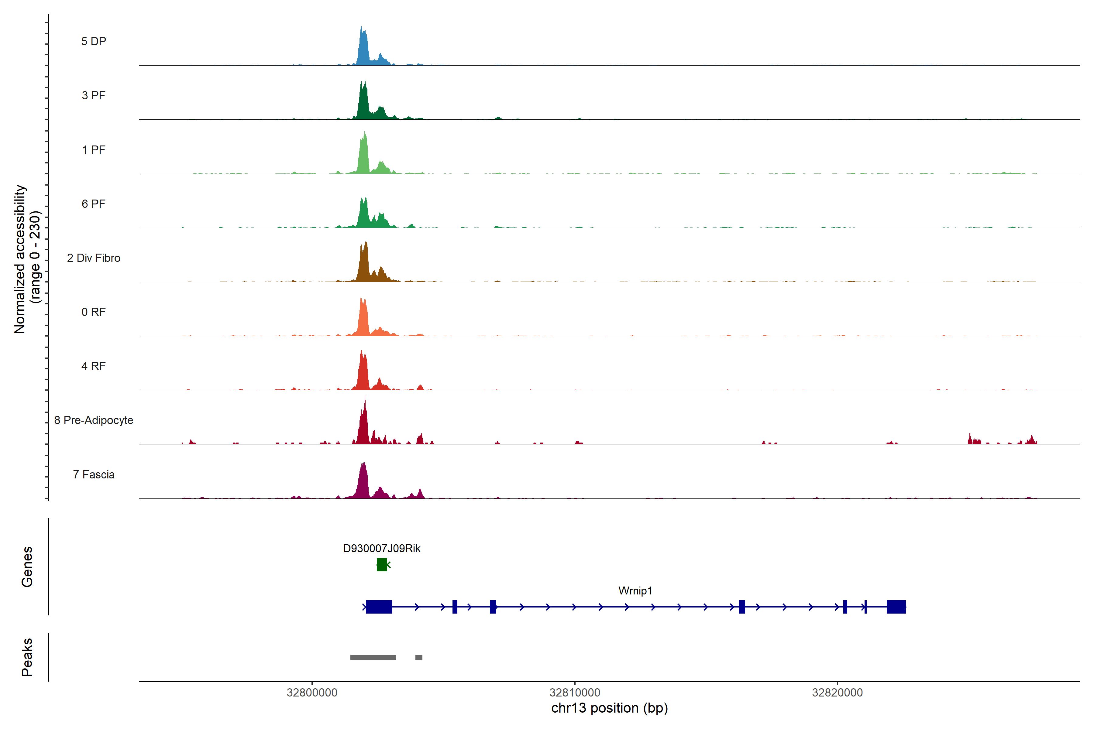Click the 32810000 axis tick label
Image resolution: width=1094 pixels, height=729 pixels.
pos(574,693)
